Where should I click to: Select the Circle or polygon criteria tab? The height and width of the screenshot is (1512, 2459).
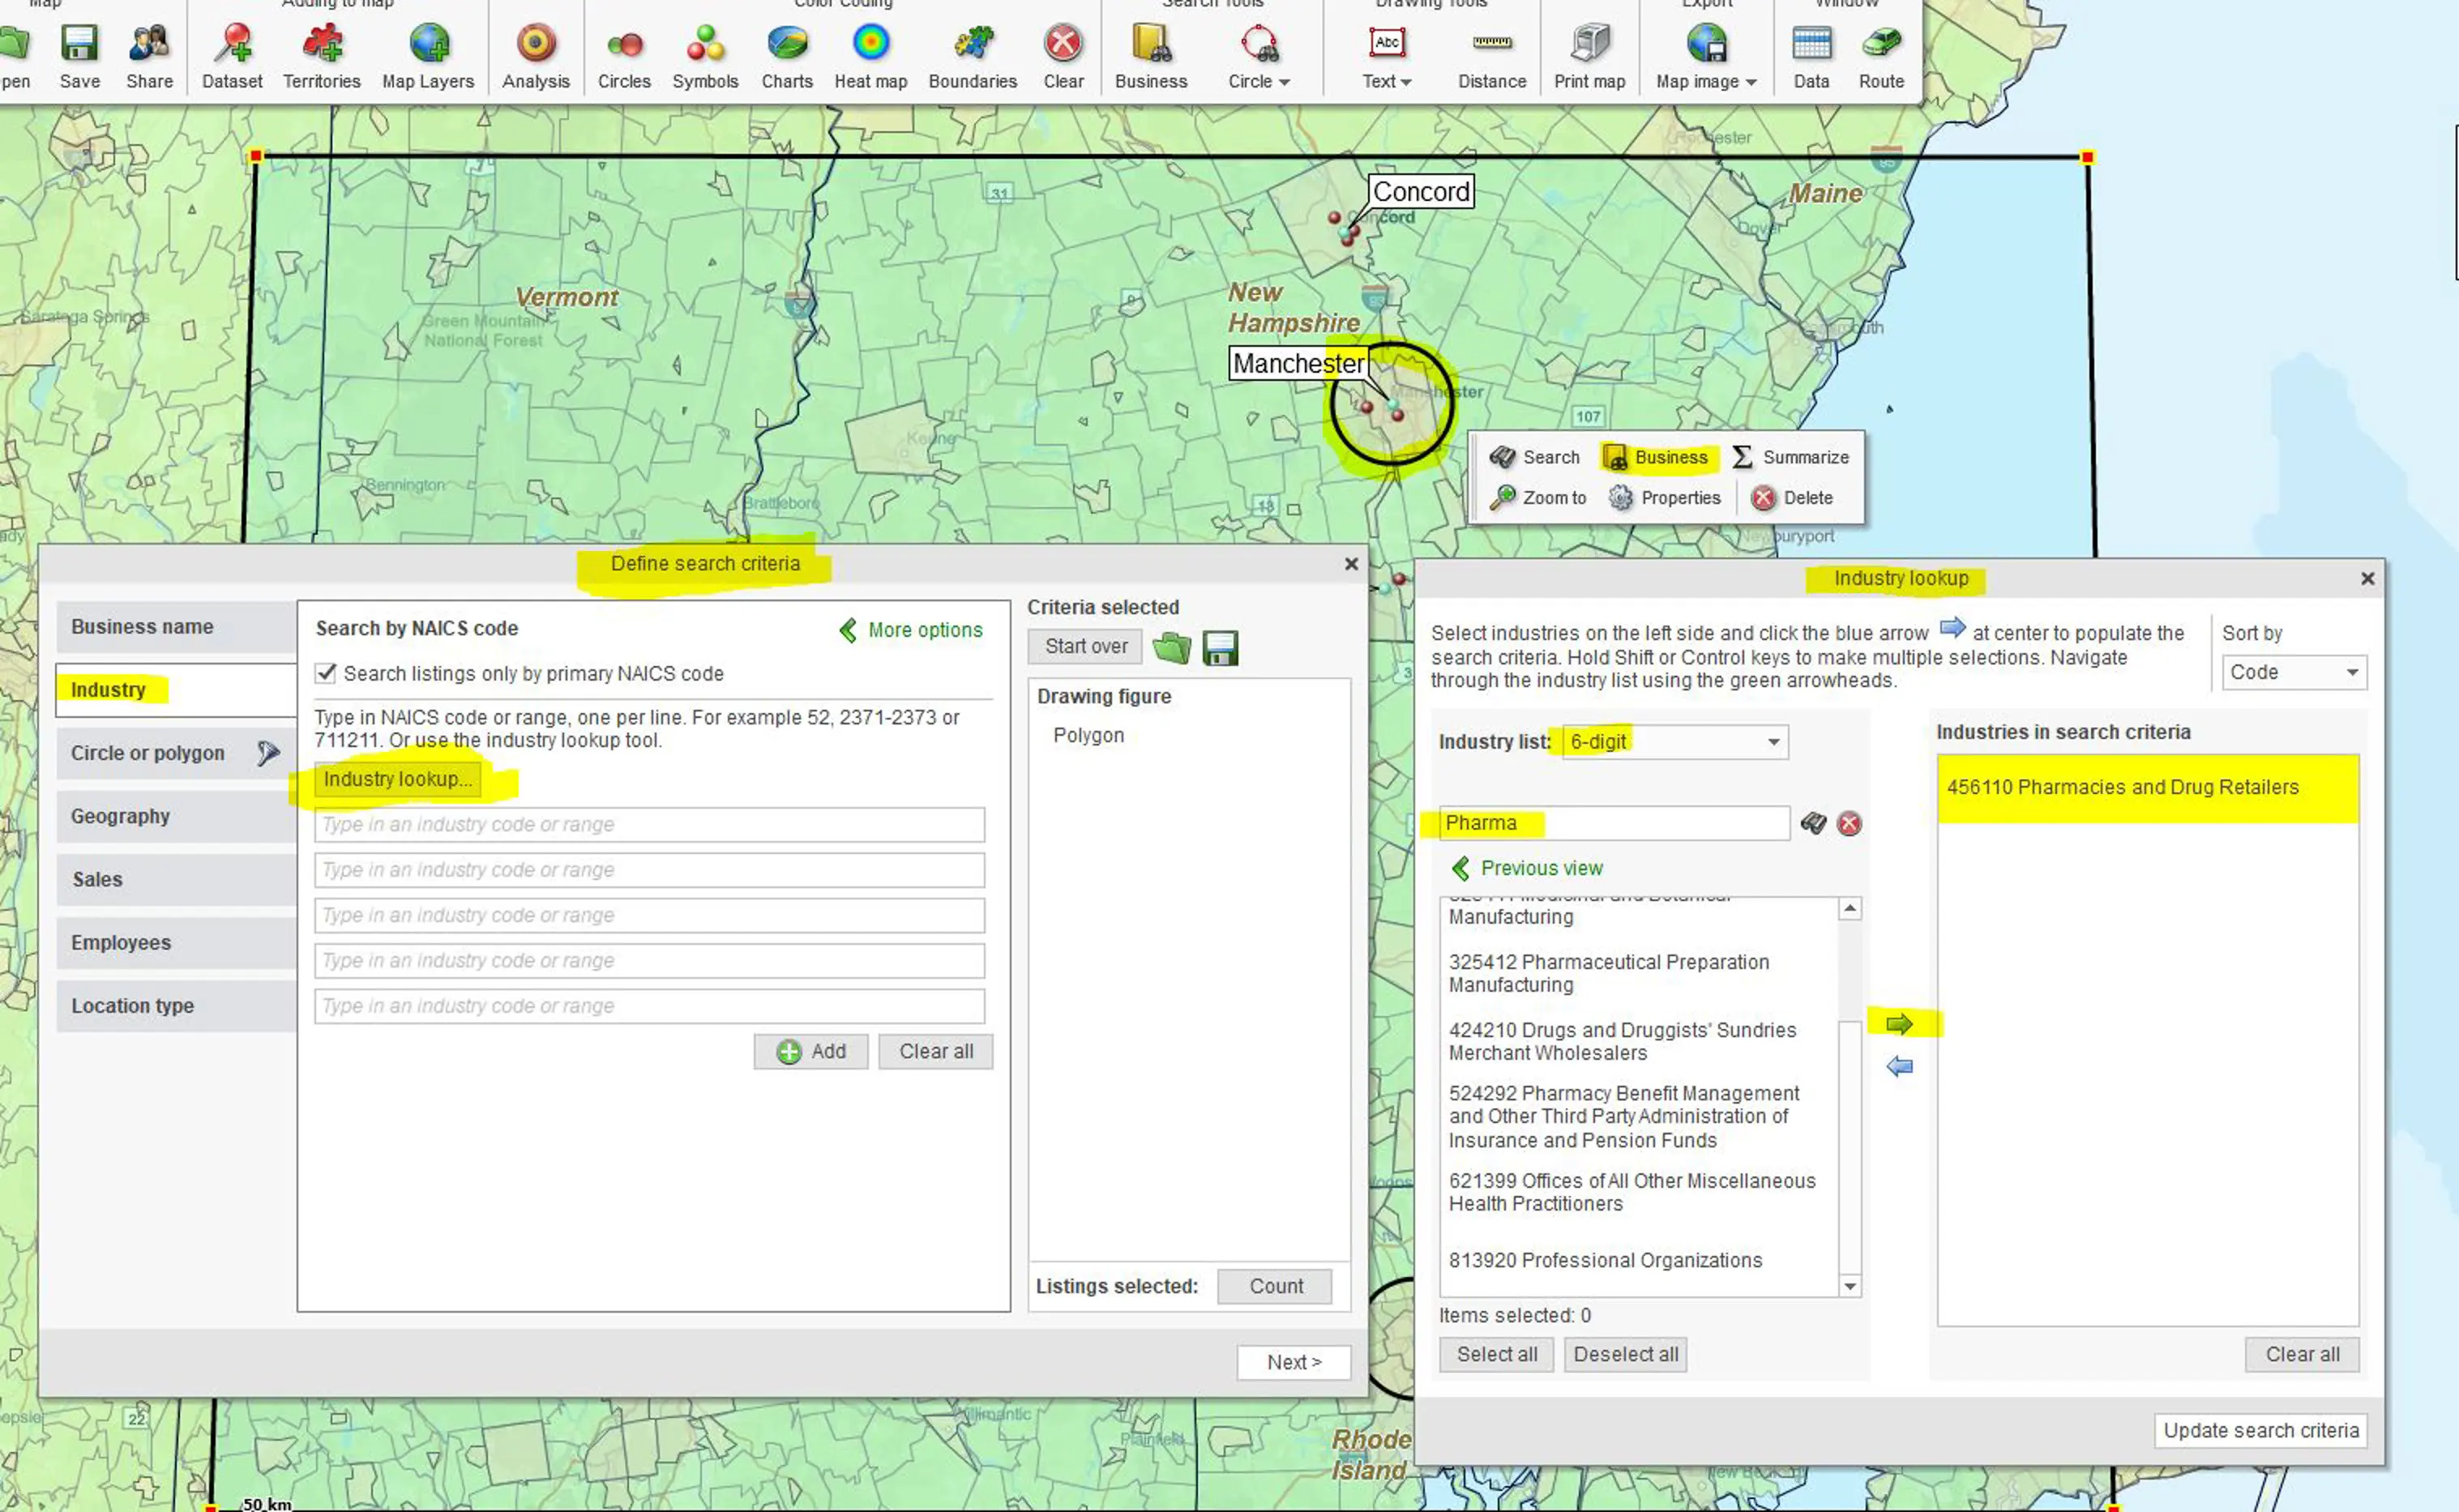[x=176, y=753]
